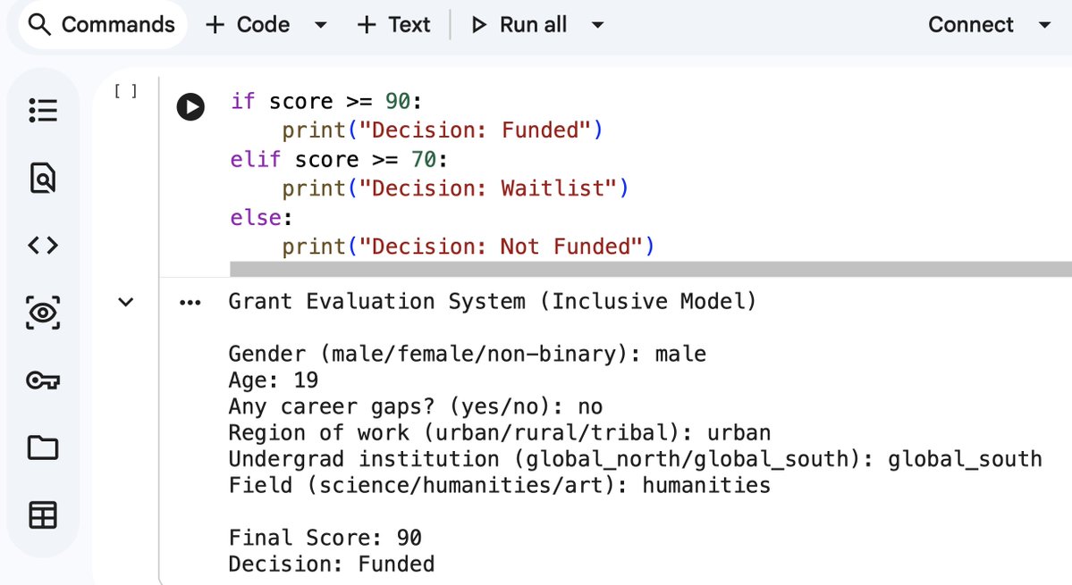The height and width of the screenshot is (585, 1072).
Task: Open the output options three-dot menu
Action: (x=190, y=303)
